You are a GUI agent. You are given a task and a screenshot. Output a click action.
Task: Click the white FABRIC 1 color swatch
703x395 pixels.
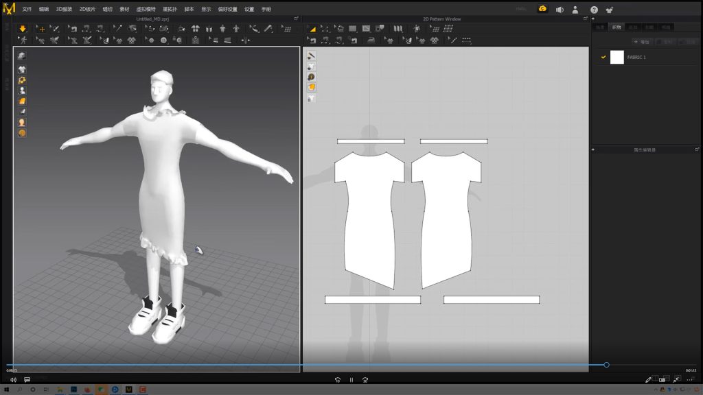click(616, 58)
